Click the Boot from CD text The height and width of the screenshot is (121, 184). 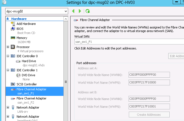pyautogui.click(x=26, y=33)
